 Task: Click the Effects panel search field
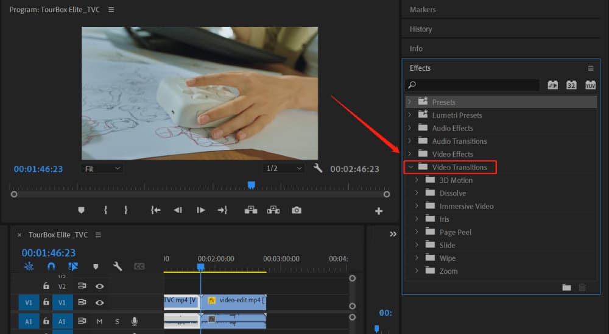475,85
